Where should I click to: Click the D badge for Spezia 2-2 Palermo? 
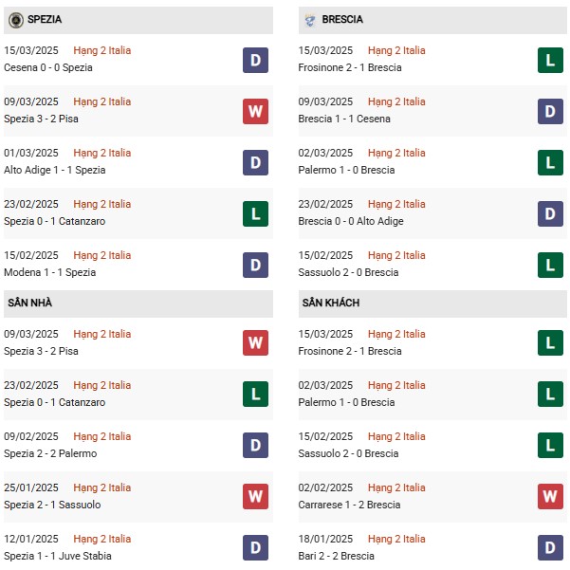pyautogui.click(x=255, y=445)
